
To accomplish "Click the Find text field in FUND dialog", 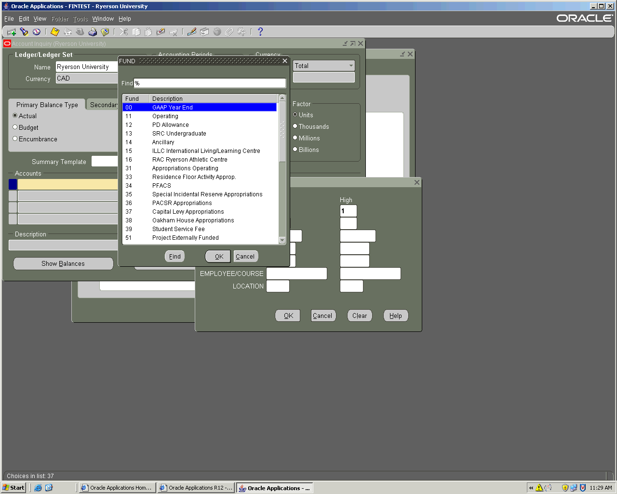I will (210, 83).
